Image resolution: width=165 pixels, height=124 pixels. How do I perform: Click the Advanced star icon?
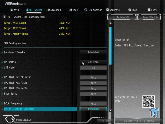pyautogui.click(x=48, y=10)
